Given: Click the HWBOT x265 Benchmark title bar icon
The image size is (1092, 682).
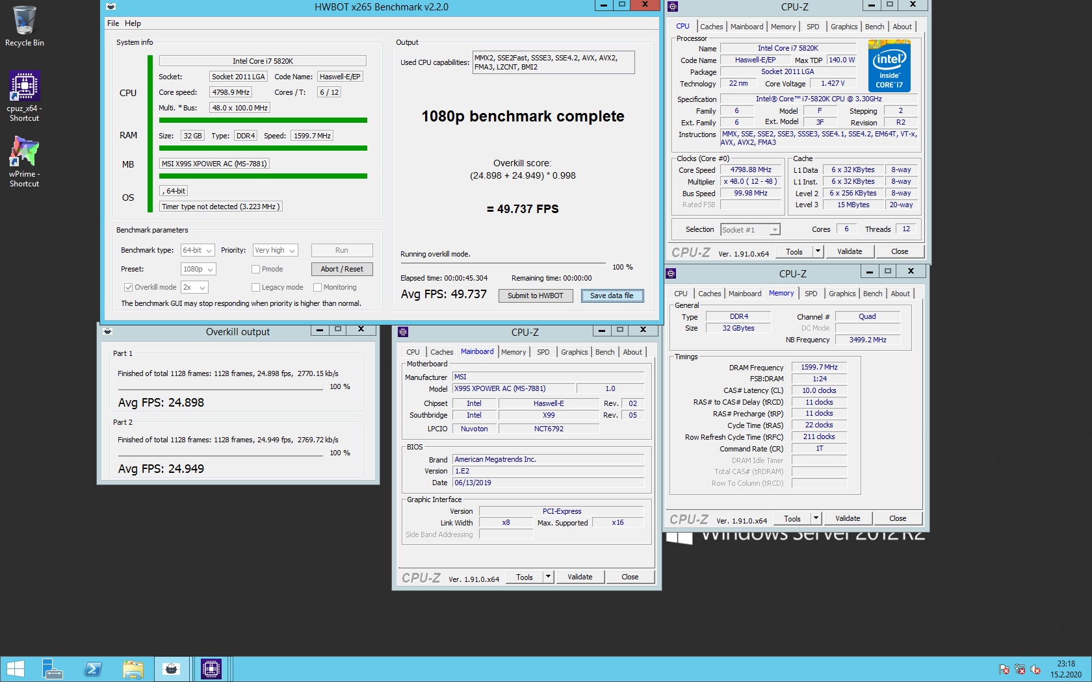Looking at the screenshot, I should click(111, 6).
